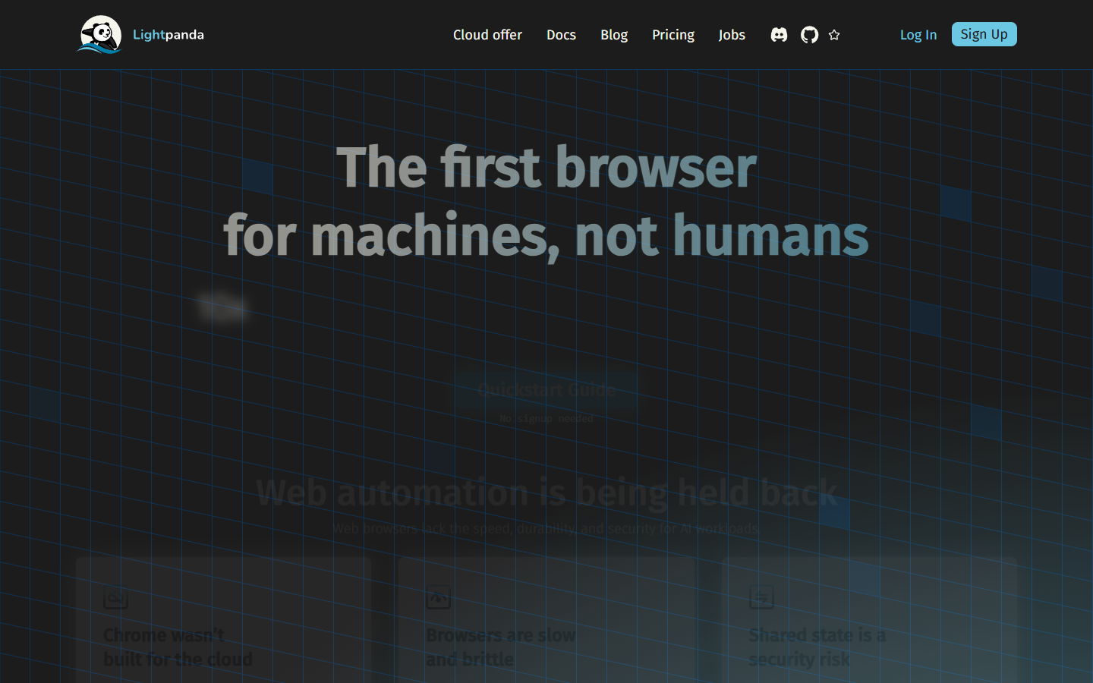This screenshot has height=683, width=1093.
Task: Open the Quickstart Guide
Action: (x=546, y=390)
